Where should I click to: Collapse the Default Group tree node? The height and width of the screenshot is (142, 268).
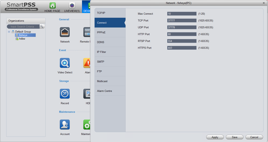click(x=9, y=32)
